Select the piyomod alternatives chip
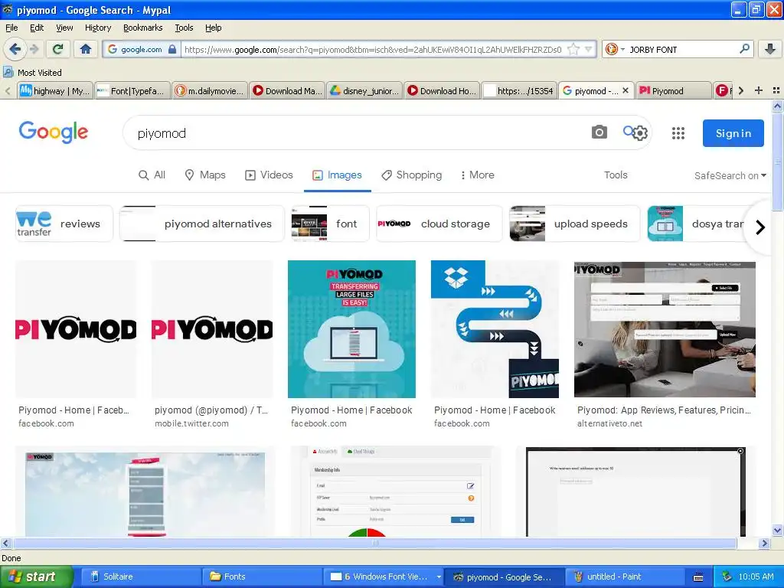 point(201,224)
